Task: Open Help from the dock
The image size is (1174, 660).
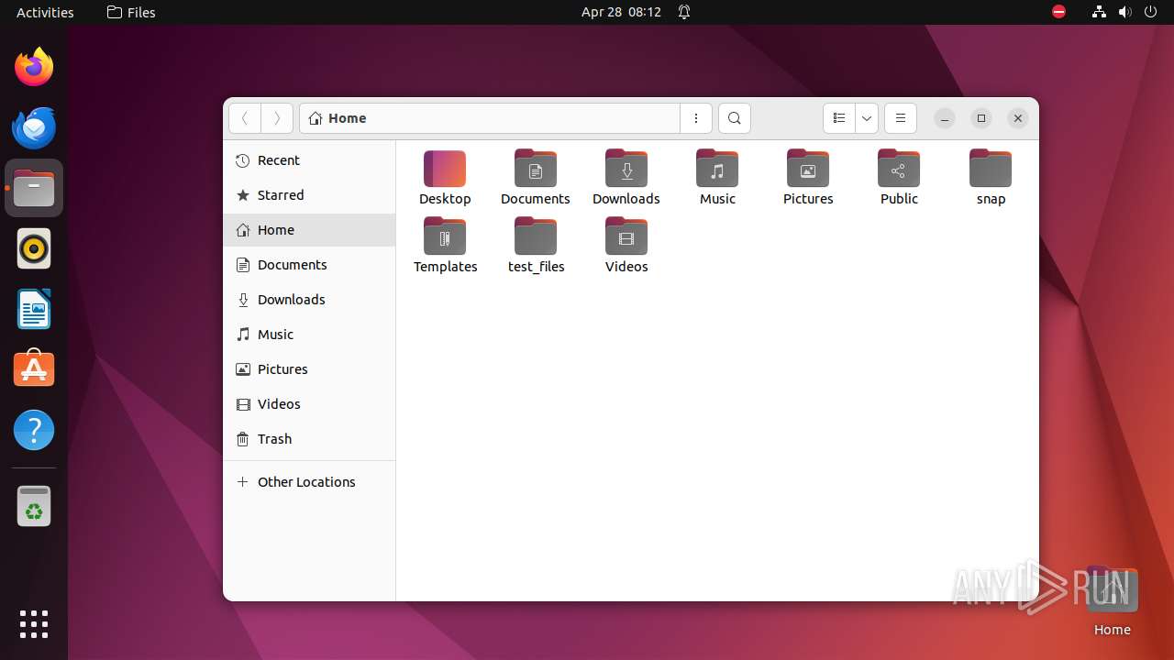Action: [34, 430]
